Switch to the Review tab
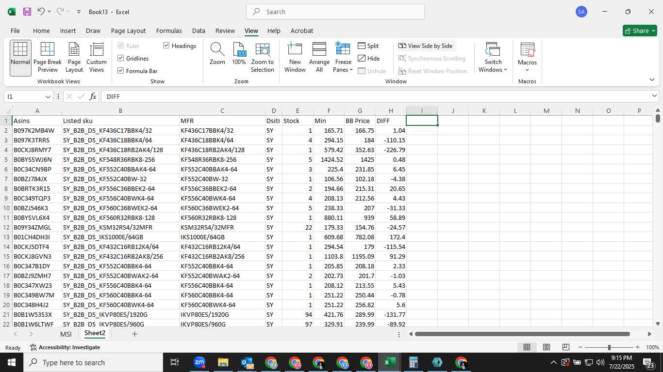Viewport: 663px width, 372px height. [225, 31]
